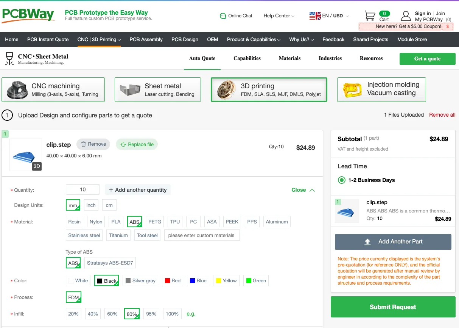This screenshot has height=328, width=459.
Task: Click the Online Chat bubble icon
Action: (x=223, y=16)
